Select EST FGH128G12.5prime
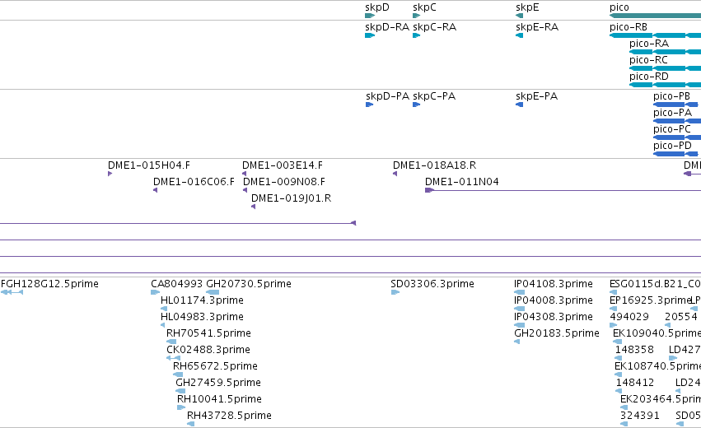Viewport: 701px width, 428px height. 12,292
